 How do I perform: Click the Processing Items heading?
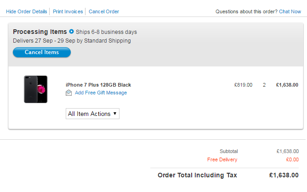click(40, 32)
